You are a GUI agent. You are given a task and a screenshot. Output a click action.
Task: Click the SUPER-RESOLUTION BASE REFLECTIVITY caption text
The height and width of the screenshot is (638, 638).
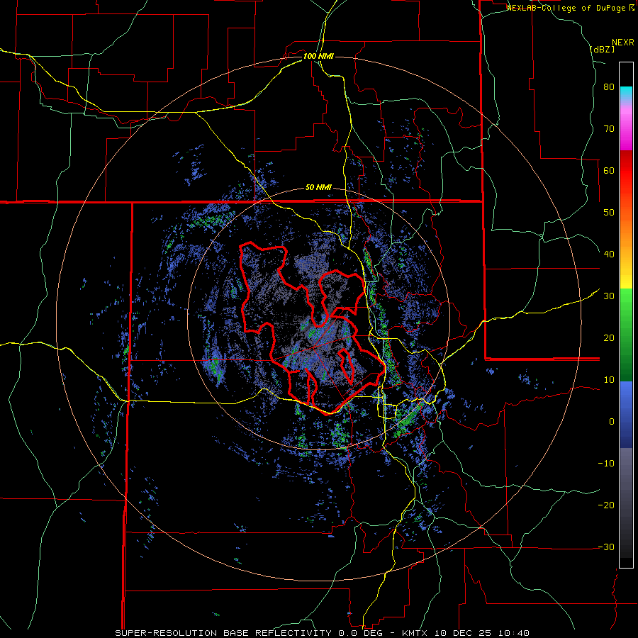point(223,633)
